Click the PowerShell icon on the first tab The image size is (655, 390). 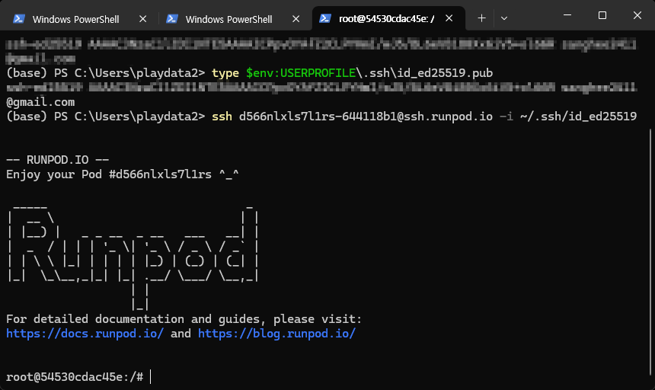click(19, 19)
